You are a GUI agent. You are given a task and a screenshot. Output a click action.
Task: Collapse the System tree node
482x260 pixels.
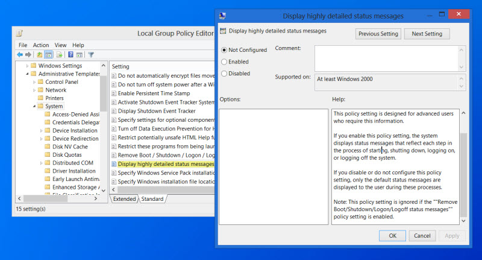[34, 106]
